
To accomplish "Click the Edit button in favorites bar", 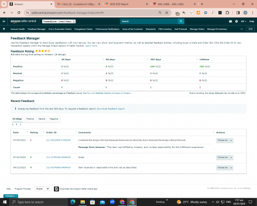I will tap(250, 29).
